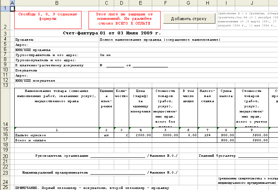Click the excise cell "0.00"
This screenshot has height=190, width=278.
pos(188,135)
